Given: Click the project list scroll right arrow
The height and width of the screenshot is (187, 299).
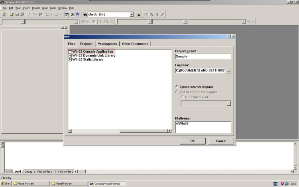Looking at the screenshot, I should 169,131.
